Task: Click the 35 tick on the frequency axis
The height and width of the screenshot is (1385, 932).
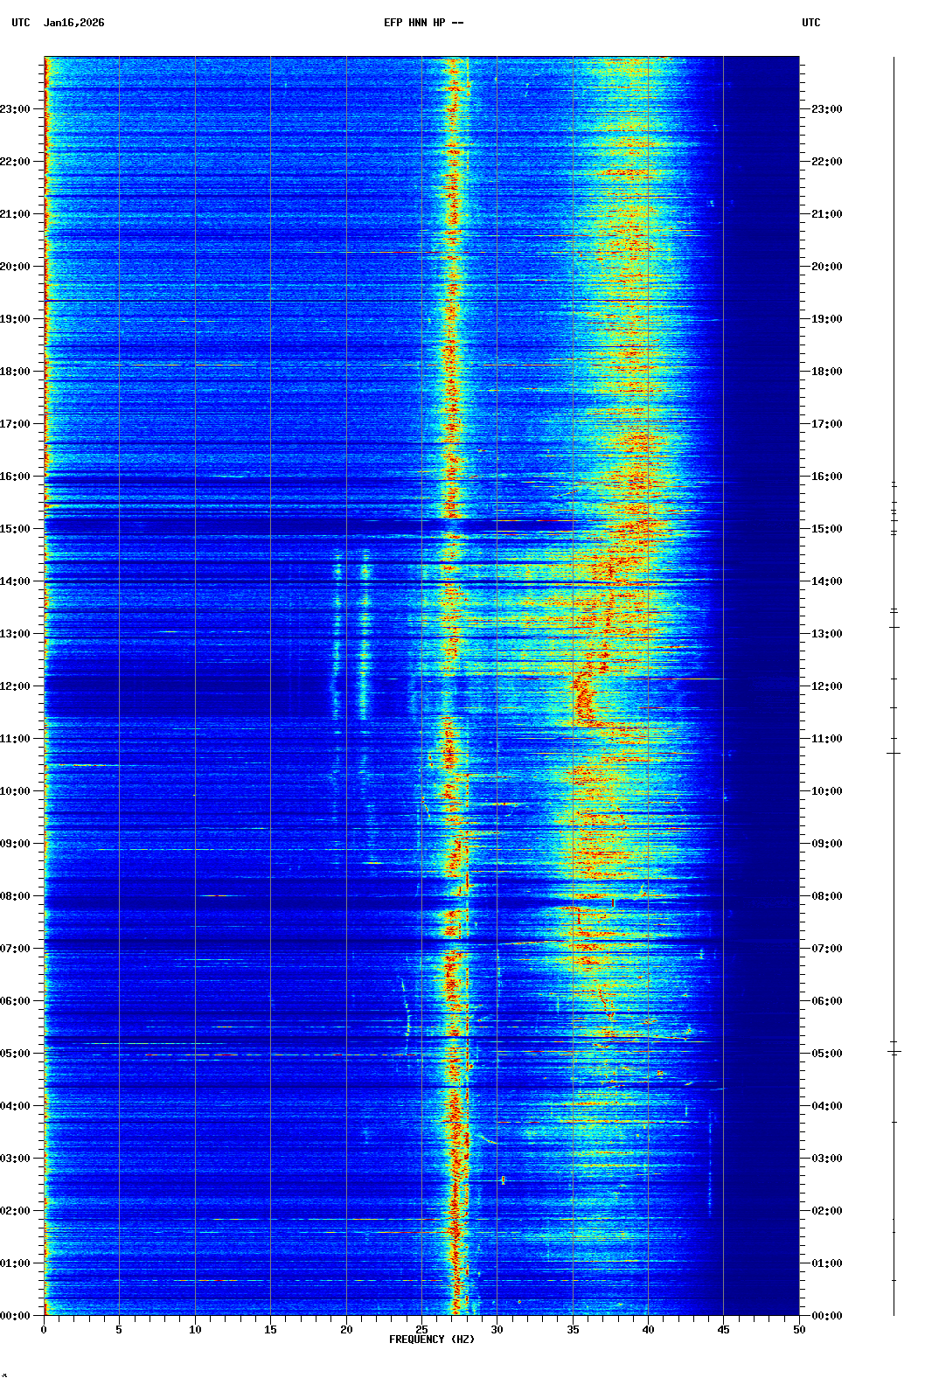Action: coord(573,1330)
